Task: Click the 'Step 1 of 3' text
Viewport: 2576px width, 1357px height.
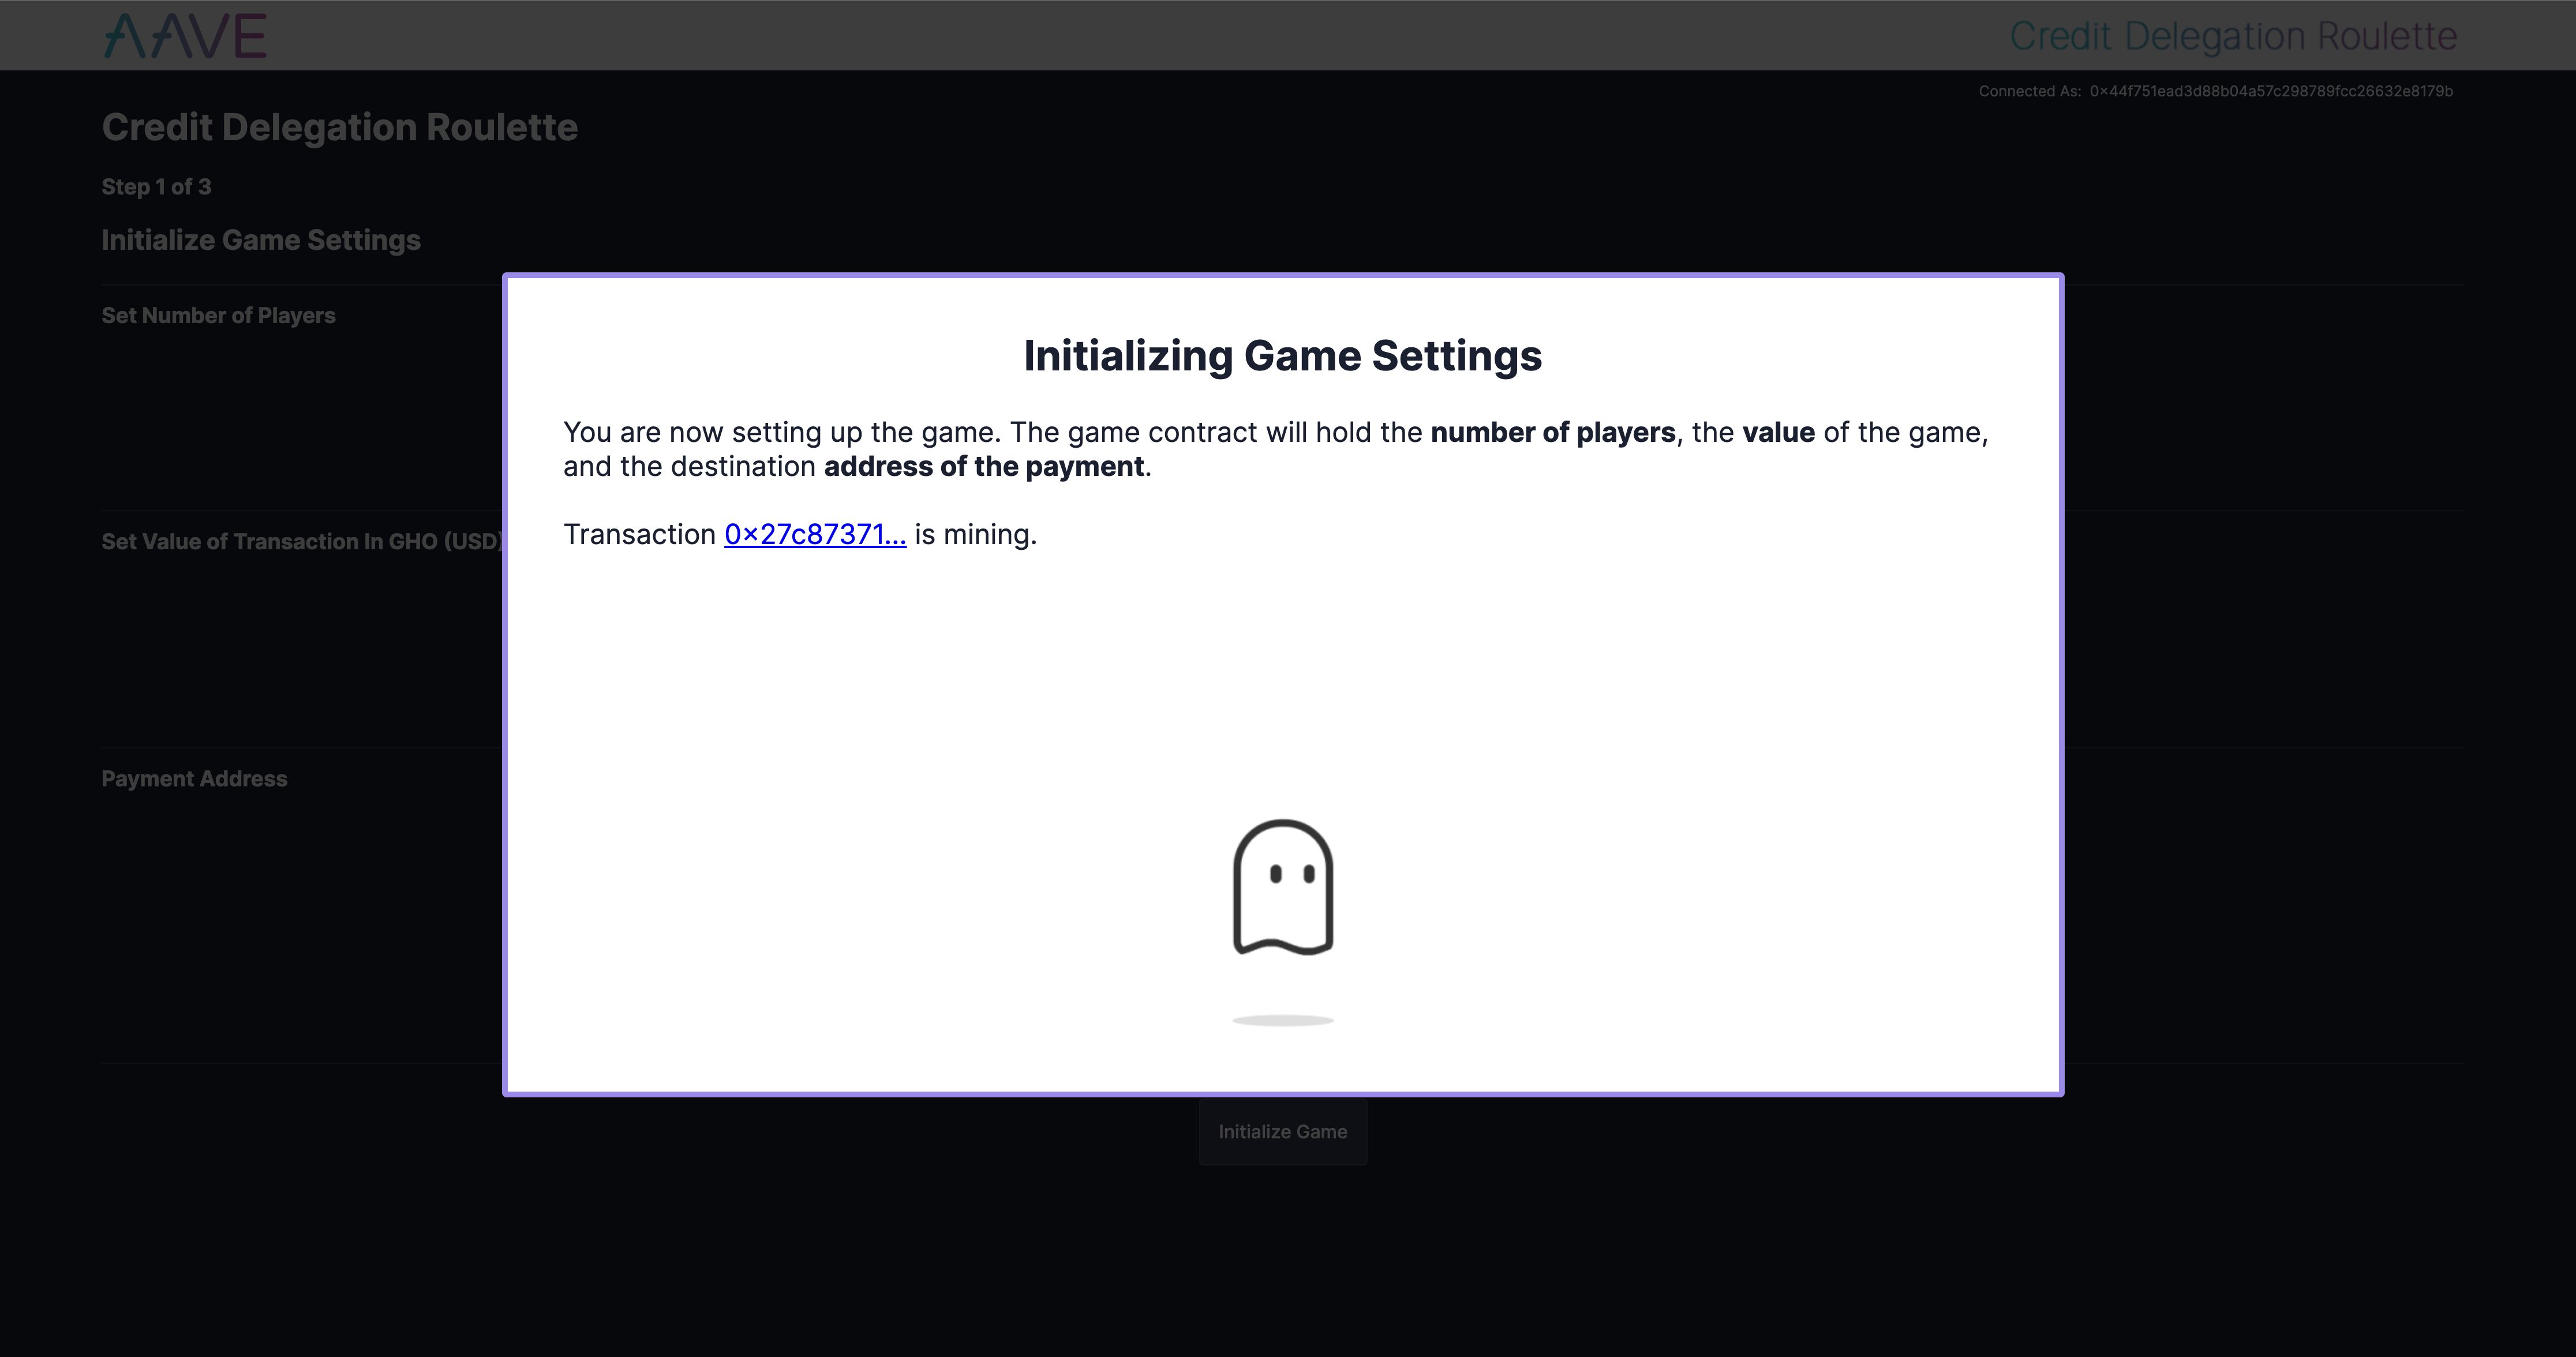Action: click(156, 187)
